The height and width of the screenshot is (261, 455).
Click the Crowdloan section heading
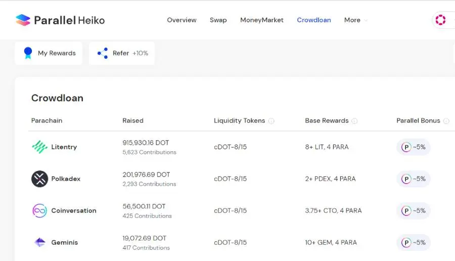[57, 98]
